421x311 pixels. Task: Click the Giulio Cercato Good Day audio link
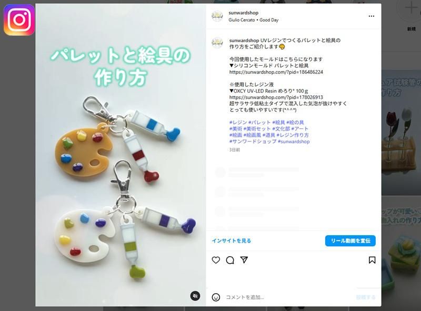pos(254,20)
